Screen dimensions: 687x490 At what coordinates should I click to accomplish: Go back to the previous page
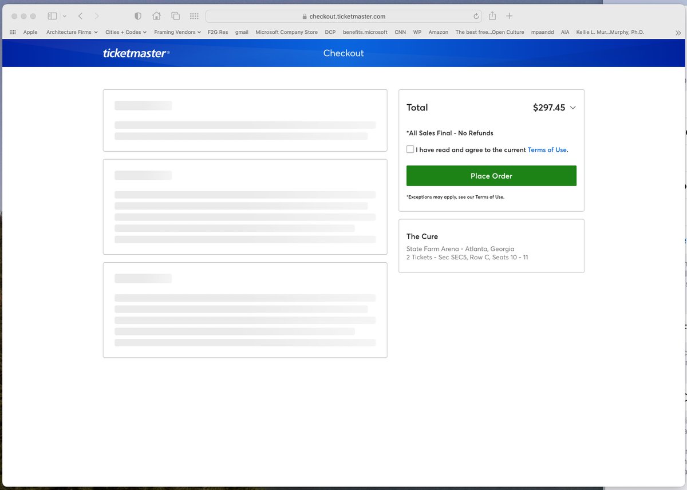[x=80, y=16]
